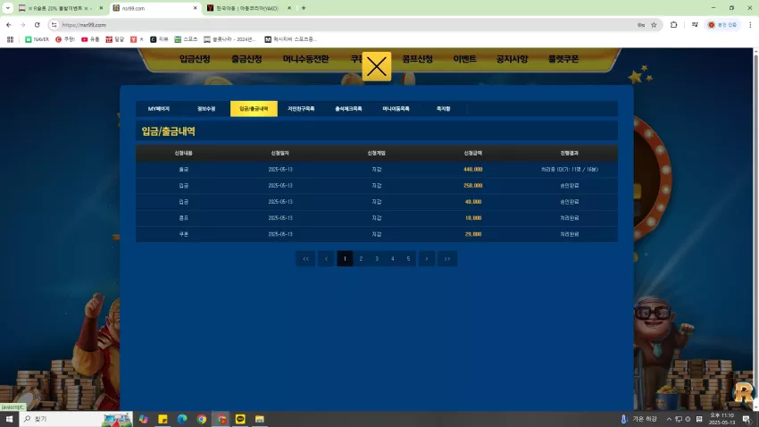759x427 pixels.
Task: Open the 이벤트 menu item
Action: (464, 59)
